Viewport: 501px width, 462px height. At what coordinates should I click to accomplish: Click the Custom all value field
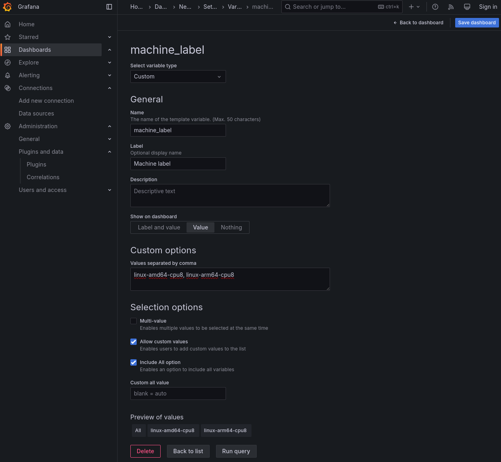click(178, 393)
